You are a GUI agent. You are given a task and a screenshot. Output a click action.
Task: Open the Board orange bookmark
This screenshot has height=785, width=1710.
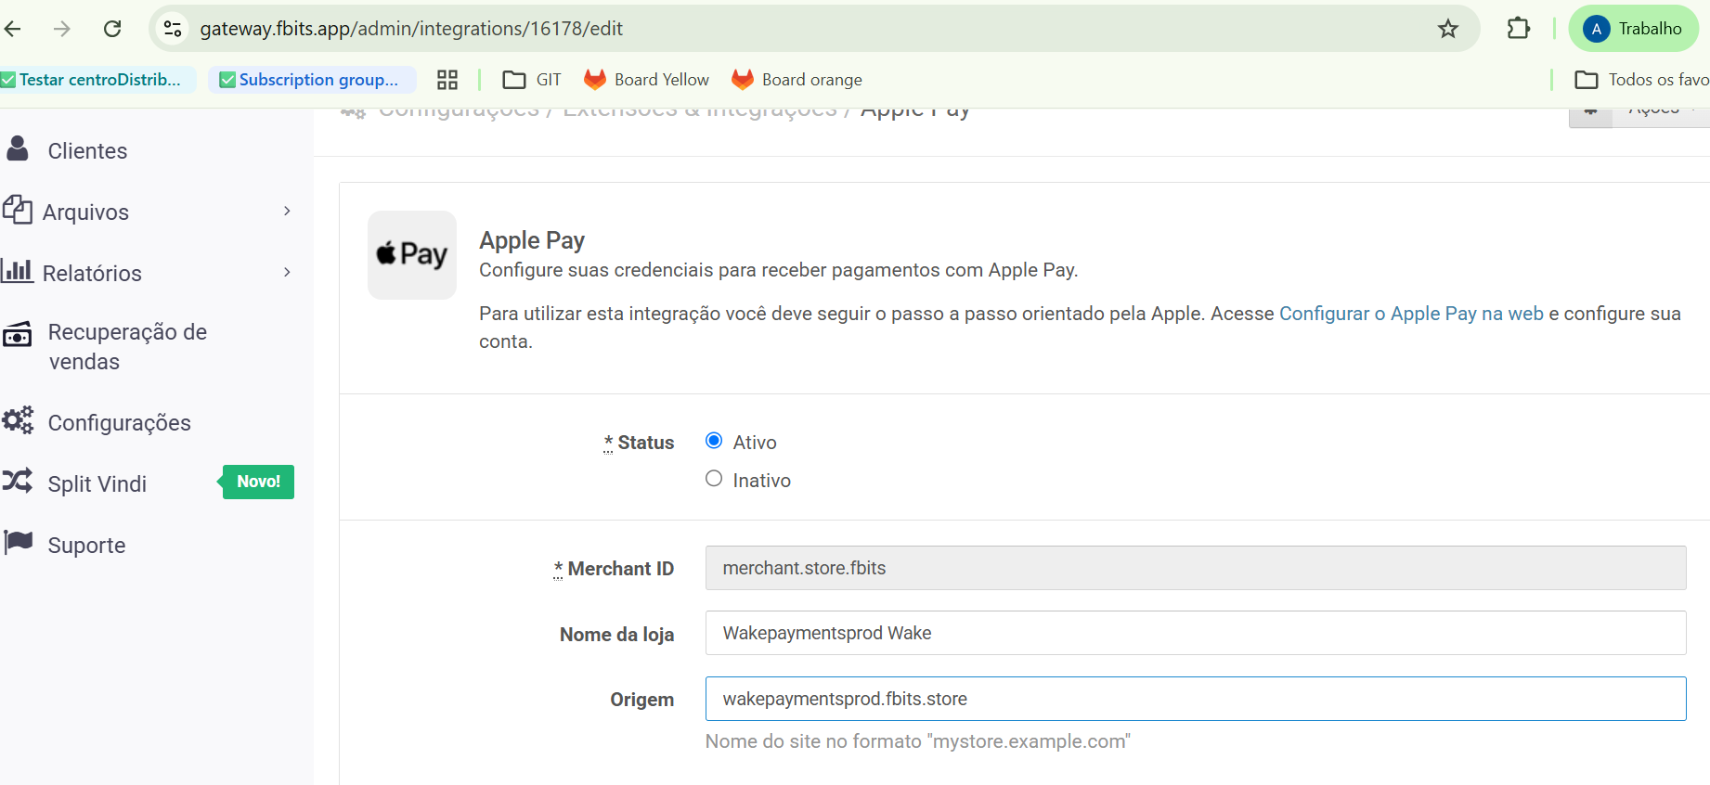[797, 80]
